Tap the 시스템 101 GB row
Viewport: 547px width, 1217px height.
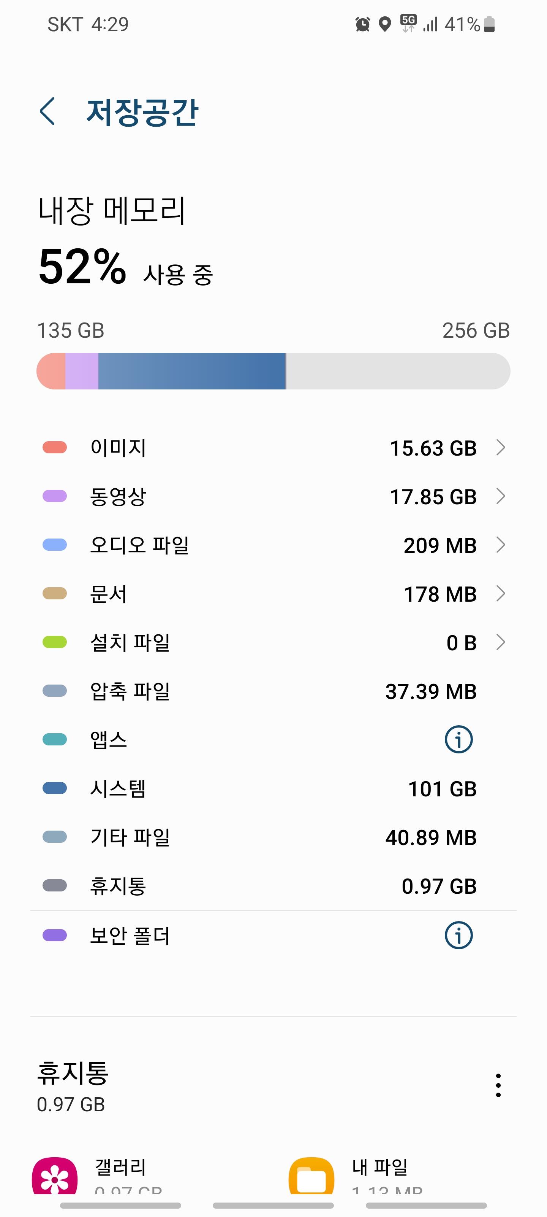(x=273, y=788)
